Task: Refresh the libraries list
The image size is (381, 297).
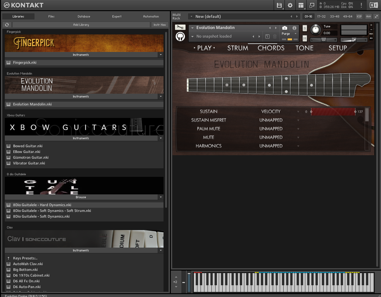Action: (x=7, y=25)
